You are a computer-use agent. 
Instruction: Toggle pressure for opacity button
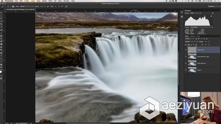pos(48,6)
